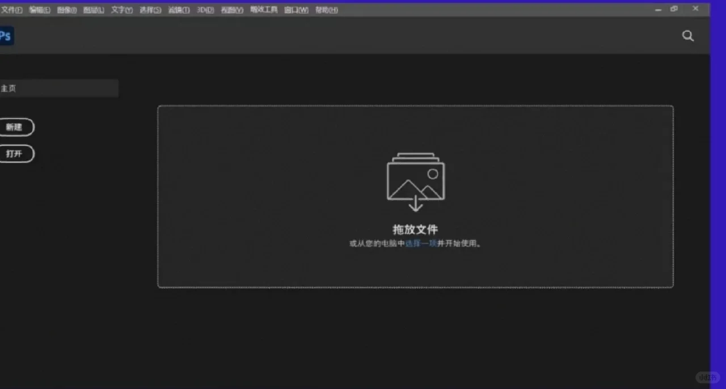Open the 选择 menu
Viewport: 726px width, 389px height.
(149, 10)
